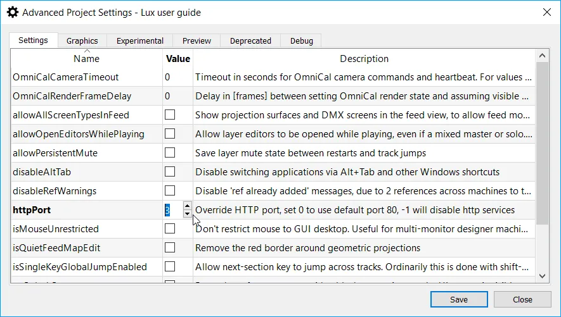Click the httpPort value input field
Image resolution: width=561 pixels, height=317 pixels.
pyautogui.click(x=174, y=210)
